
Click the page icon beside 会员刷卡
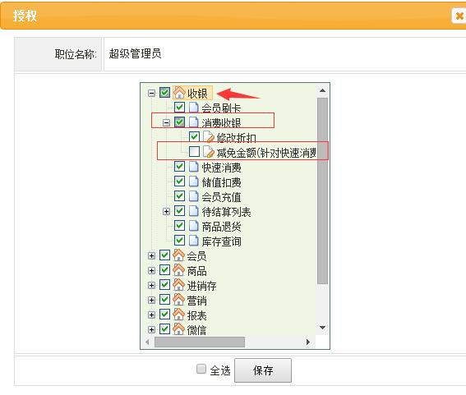[x=194, y=108]
